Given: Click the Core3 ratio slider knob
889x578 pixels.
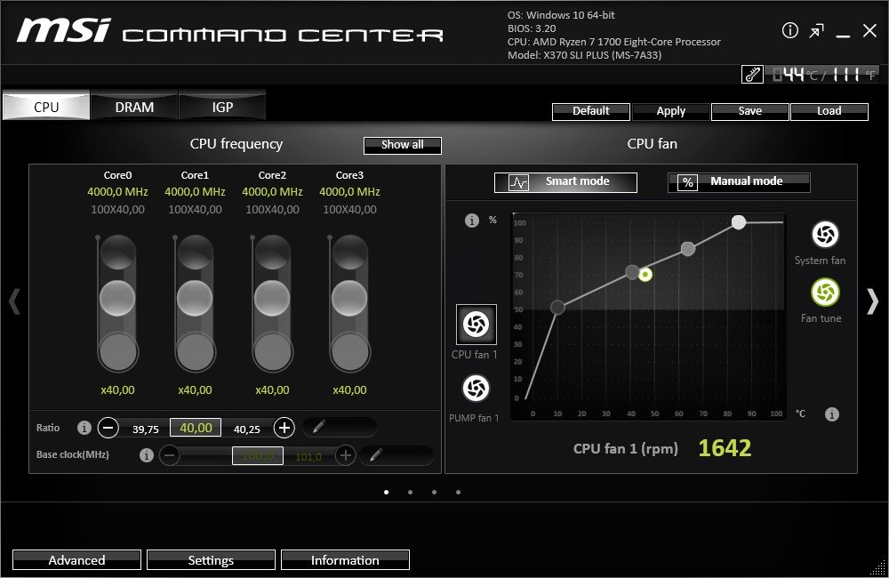Looking at the screenshot, I should tap(349, 298).
